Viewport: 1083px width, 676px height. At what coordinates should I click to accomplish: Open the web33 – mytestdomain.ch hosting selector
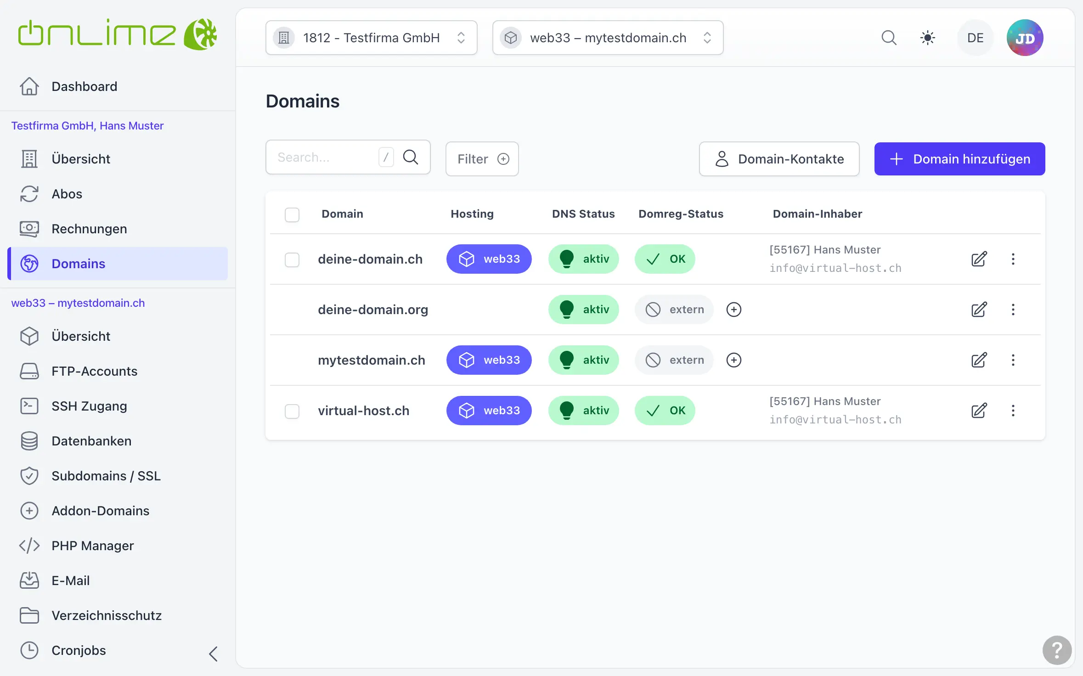click(x=608, y=38)
